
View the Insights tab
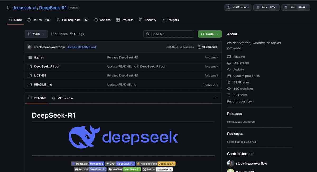coord(170,20)
